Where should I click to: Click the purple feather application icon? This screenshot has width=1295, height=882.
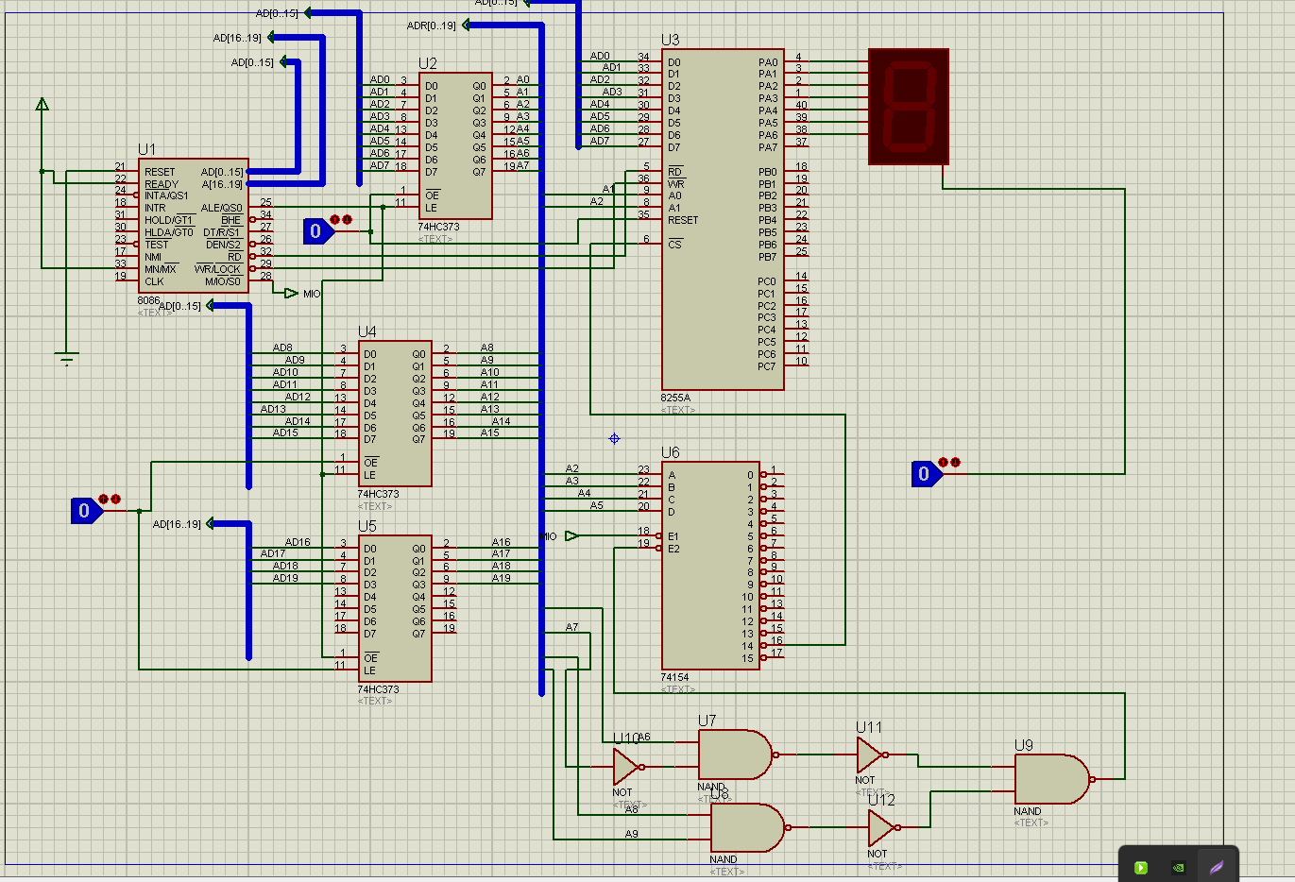1217,866
